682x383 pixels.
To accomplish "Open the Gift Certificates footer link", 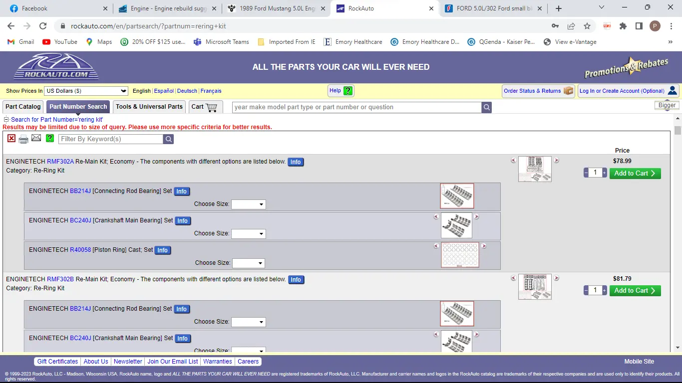I will pos(57,362).
